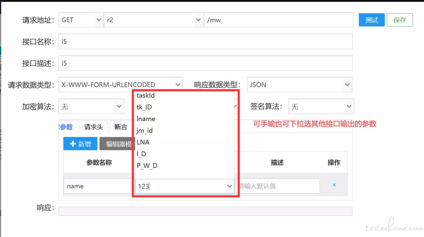Image resolution: width=424 pixels, height=237 pixels.
Task: Open the 签名算法 dropdown showing 无
Action: pyautogui.click(x=321, y=106)
